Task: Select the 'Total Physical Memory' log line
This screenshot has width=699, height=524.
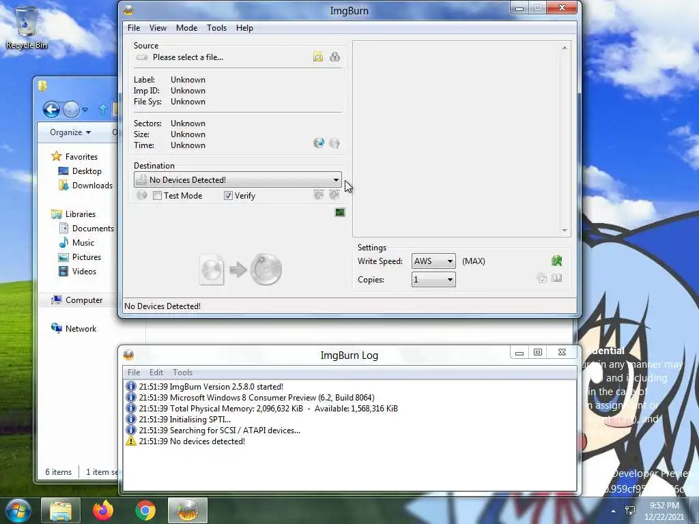Action: pos(268,408)
